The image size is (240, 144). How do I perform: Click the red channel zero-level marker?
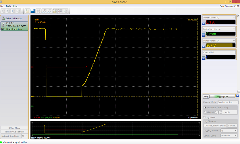[32, 67]
